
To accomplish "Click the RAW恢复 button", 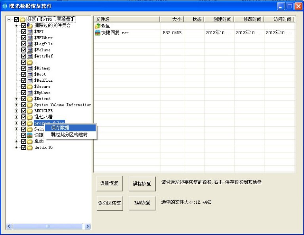I will point(142,203).
